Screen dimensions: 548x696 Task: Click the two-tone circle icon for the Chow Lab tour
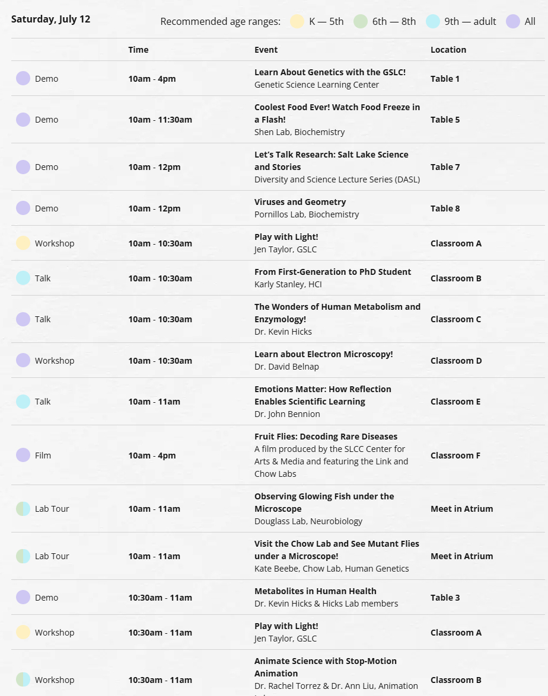(x=23, y=556)
